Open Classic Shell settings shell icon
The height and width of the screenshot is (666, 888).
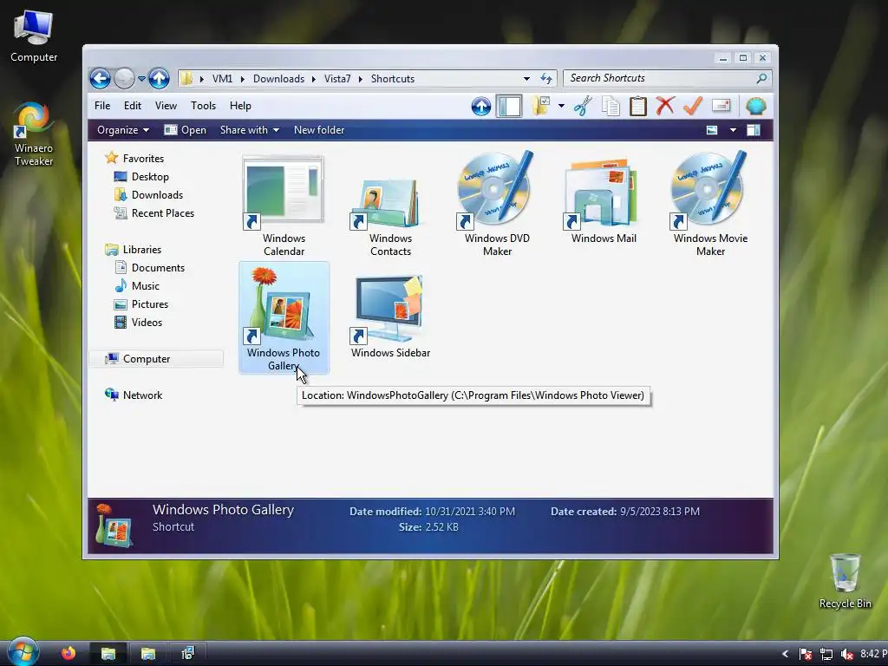[x=756, y=106]
